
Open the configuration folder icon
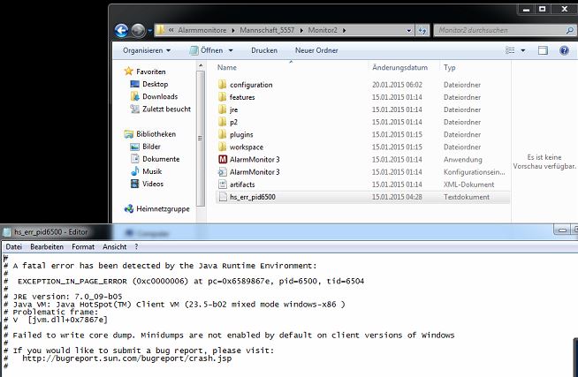[x=223, y=85]
